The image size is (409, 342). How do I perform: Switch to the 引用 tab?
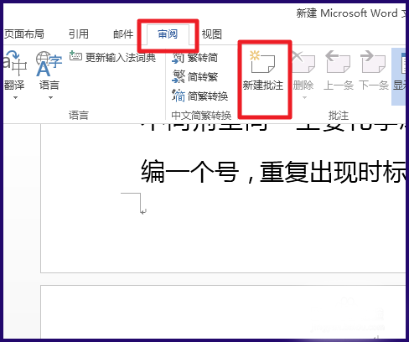[79, 34]
